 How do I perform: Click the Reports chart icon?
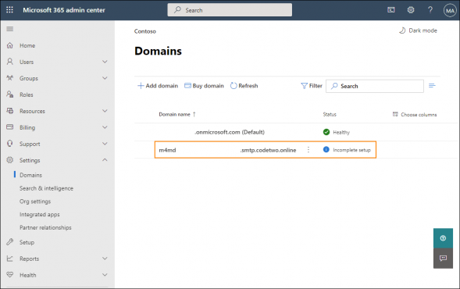(10, 259)
